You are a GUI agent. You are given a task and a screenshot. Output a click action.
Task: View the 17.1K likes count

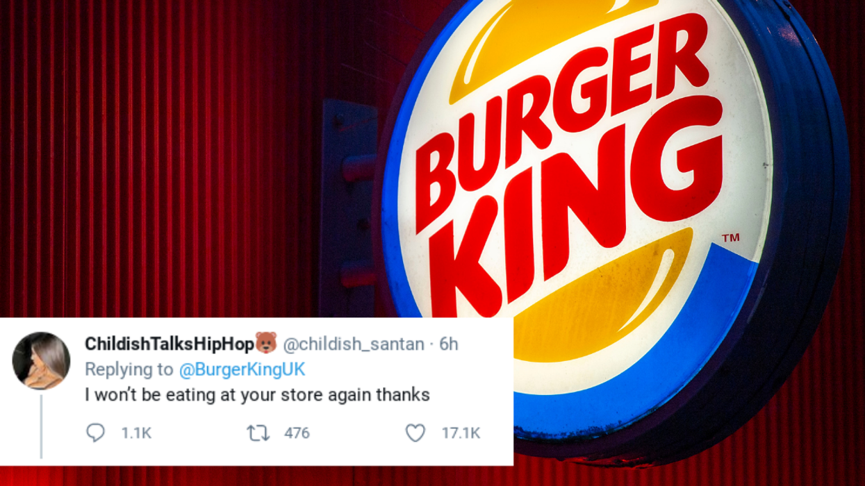[x=461, y=433]
